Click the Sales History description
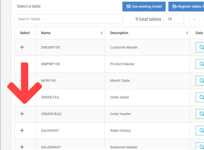Image resolution: width=204 pixels, height=150 pixels. pos(120,131)
